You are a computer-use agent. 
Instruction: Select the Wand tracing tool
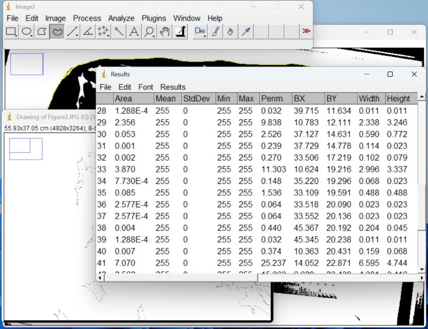(x=118, y=31)
